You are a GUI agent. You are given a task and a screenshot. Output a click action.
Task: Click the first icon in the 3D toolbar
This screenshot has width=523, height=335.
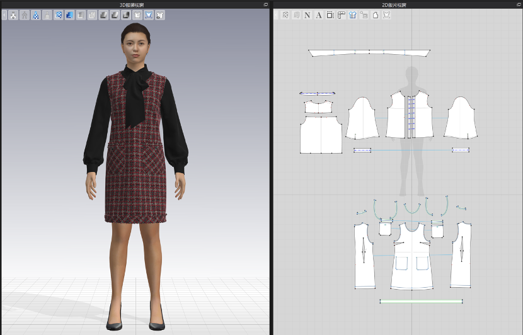13,15
